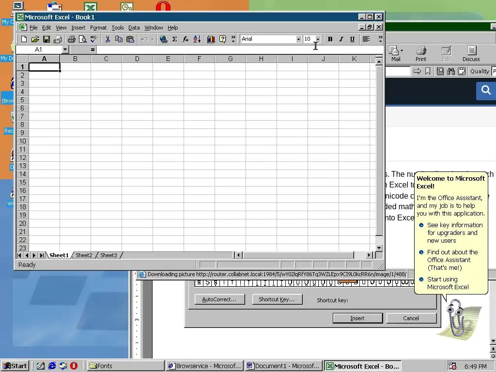This screenshot has width=496, height=372.
Task: Switch to Document1 Word in the taskbar
Action: click(283, 366)
